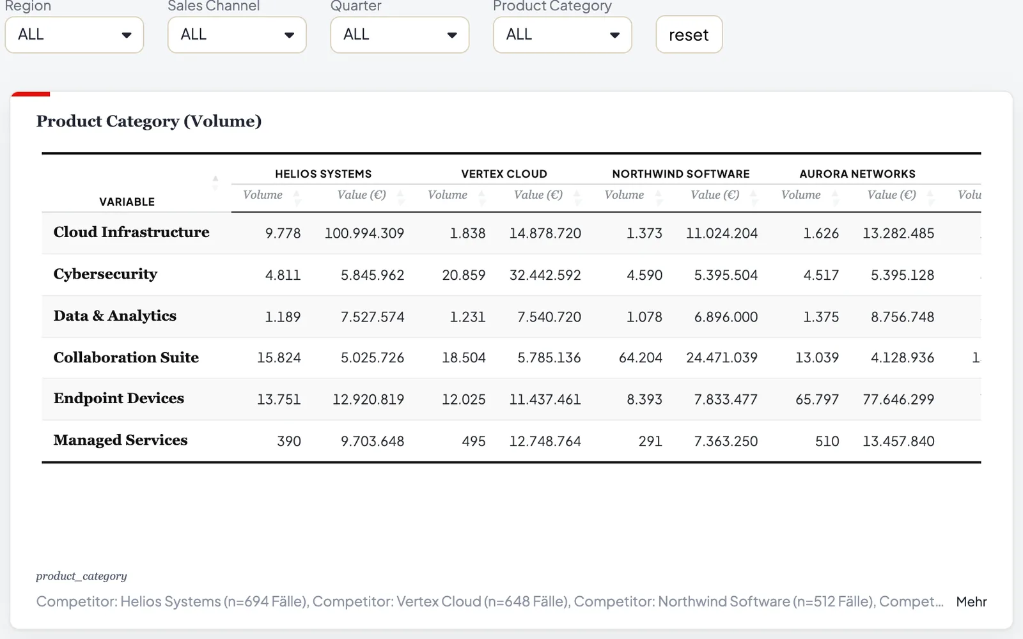Click the HELIOS SYSTEMS column header
Screen dimensions: 1023x639
click(x=323, y=174)
